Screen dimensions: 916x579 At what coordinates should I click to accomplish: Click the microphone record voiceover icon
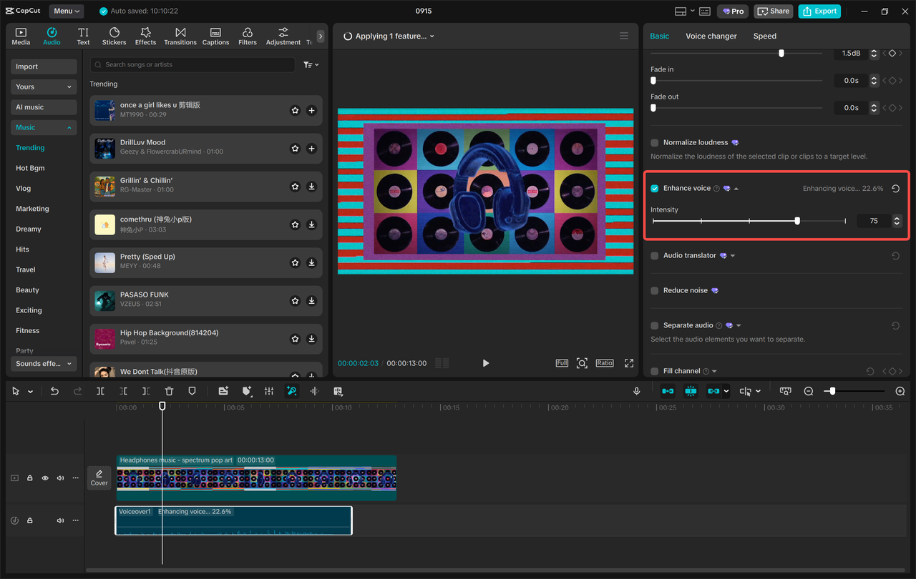pyautogui.click(x=636, y=391)
